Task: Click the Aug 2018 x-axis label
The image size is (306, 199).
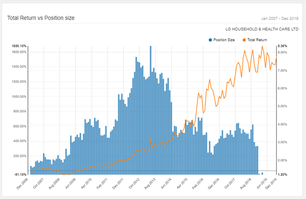Action: pyautogui.click(x=246, y=183)
